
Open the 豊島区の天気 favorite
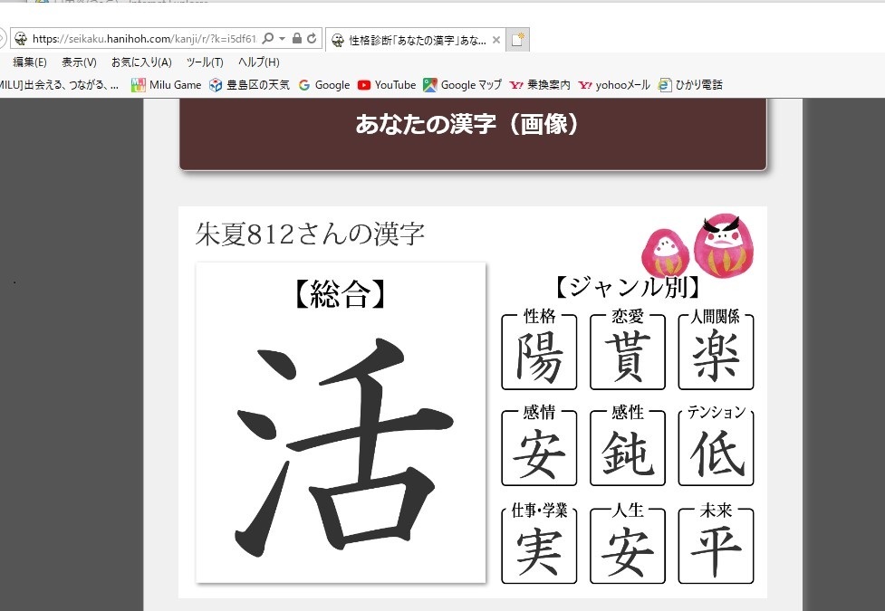pos(249,85)
